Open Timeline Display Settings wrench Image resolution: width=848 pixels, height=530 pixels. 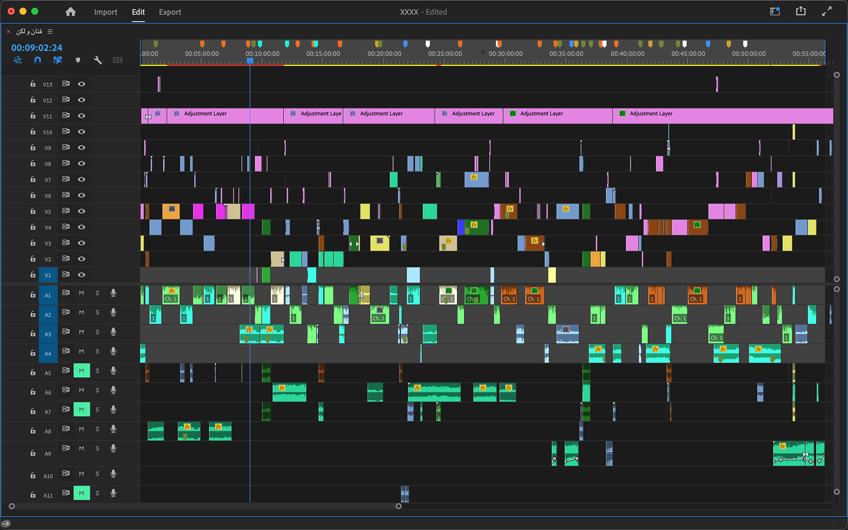click(x=98, y=60)
